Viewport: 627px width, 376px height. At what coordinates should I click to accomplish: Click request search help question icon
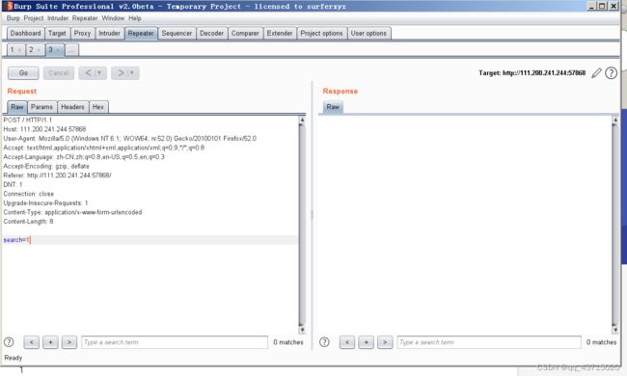click(9, 342)
